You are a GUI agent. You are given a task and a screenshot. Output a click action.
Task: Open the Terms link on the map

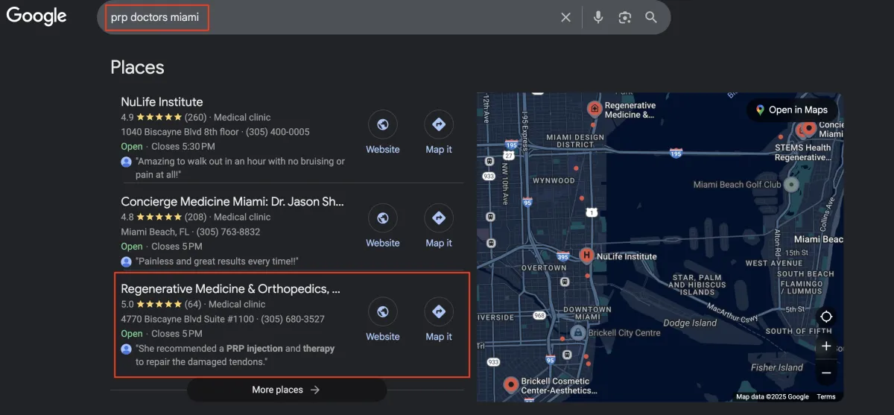click(x=825, y=396)
